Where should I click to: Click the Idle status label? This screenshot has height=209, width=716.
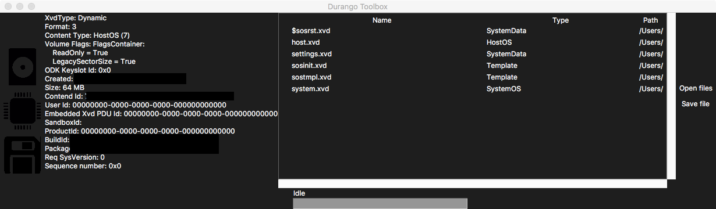(x=299, y=193)
